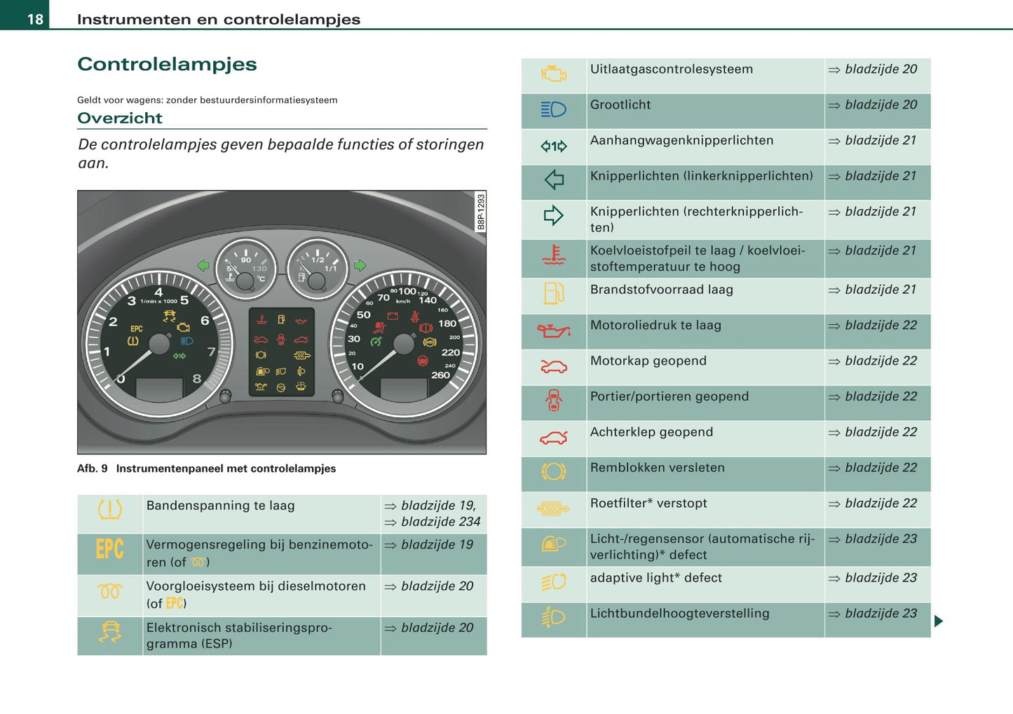Image resolution: width=1013 pixels, height=714 pixels.
Task: Click the ESP skidding car icon
Action: pyautogui.click(x=110, y=631)
